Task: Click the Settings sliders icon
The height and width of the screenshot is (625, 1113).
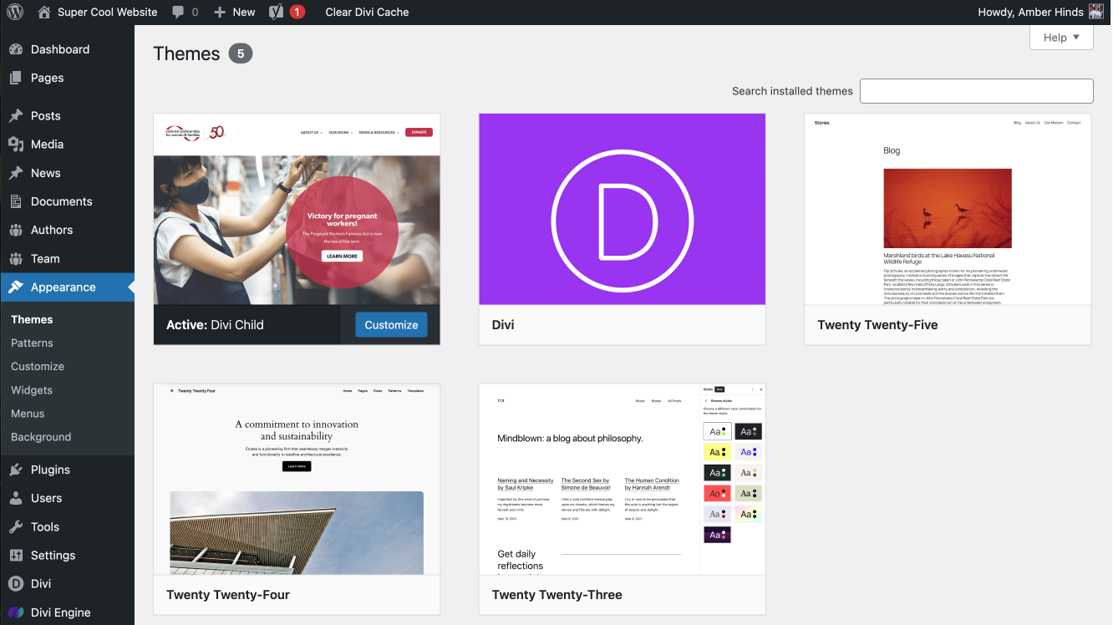Action: point(16,556)
